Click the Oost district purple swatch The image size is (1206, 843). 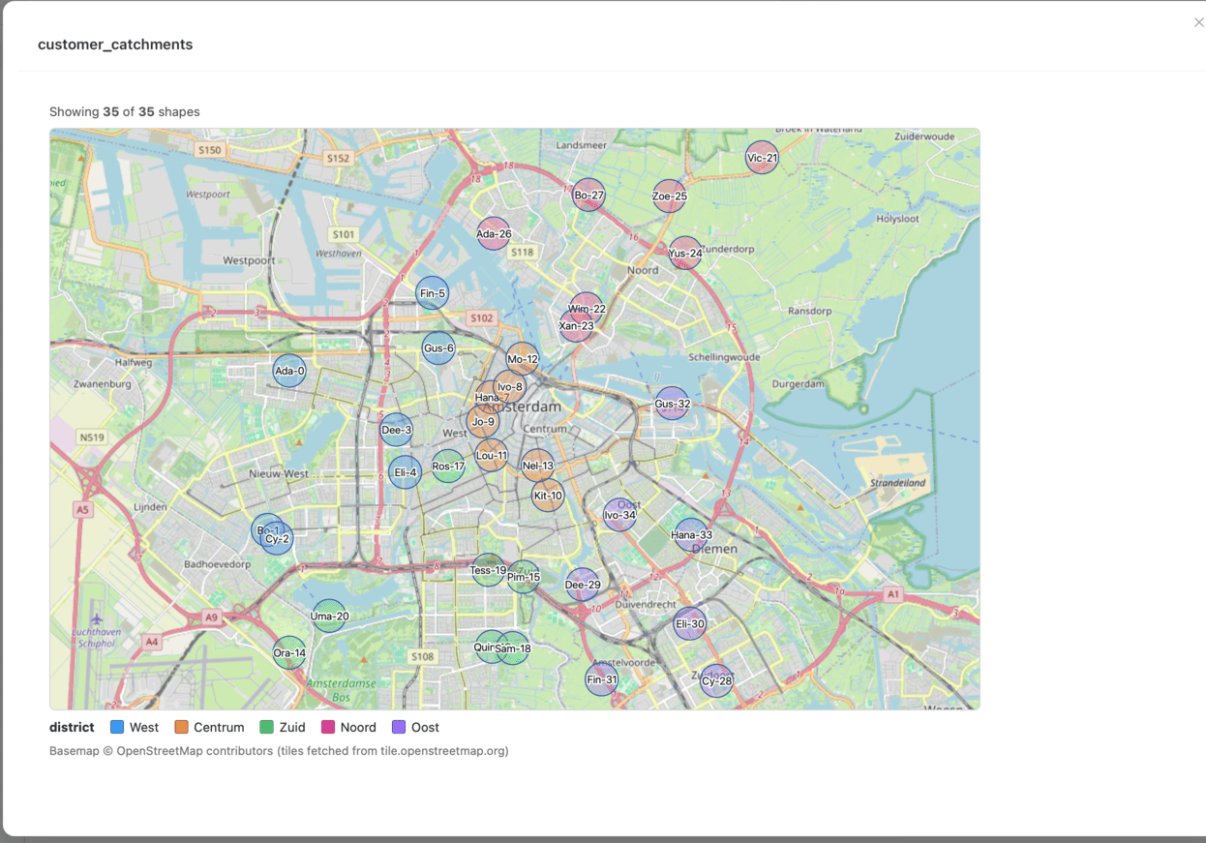click(399, 727)
